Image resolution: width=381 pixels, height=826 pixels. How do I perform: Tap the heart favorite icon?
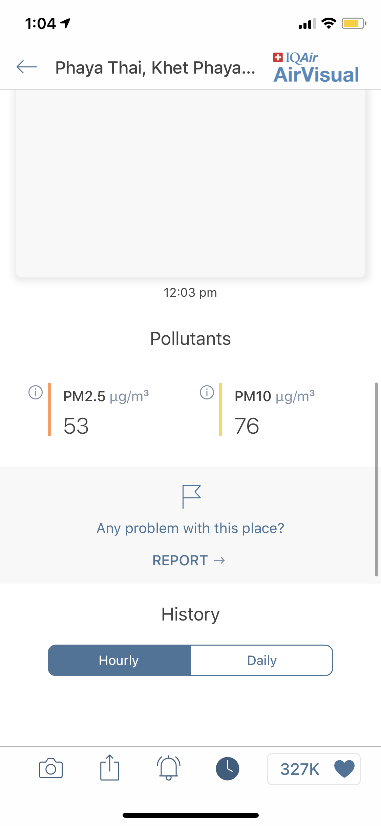coord(344,769)
